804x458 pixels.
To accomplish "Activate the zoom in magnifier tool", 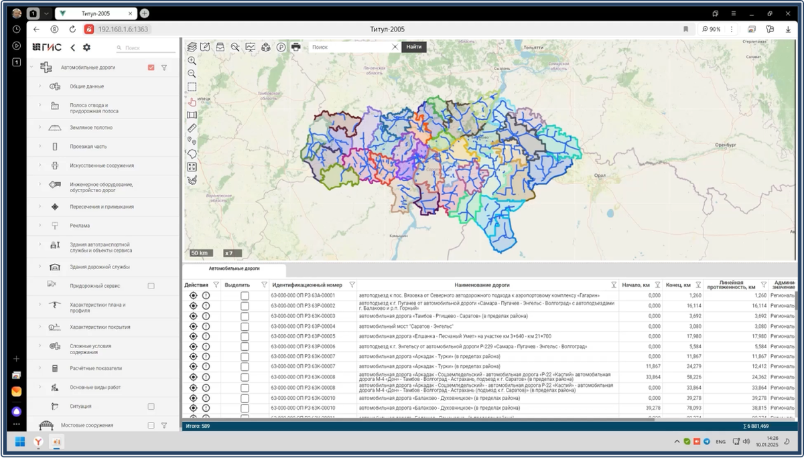I will [192, 60].
